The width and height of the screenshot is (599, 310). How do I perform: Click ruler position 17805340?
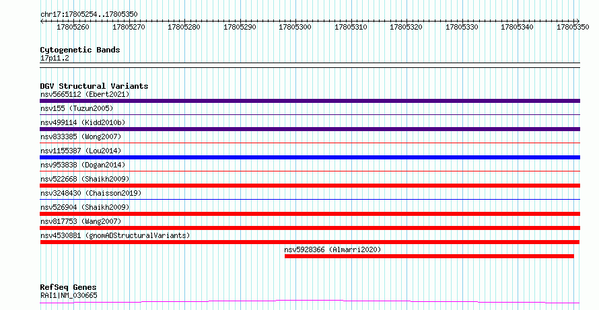pos(518,27)
